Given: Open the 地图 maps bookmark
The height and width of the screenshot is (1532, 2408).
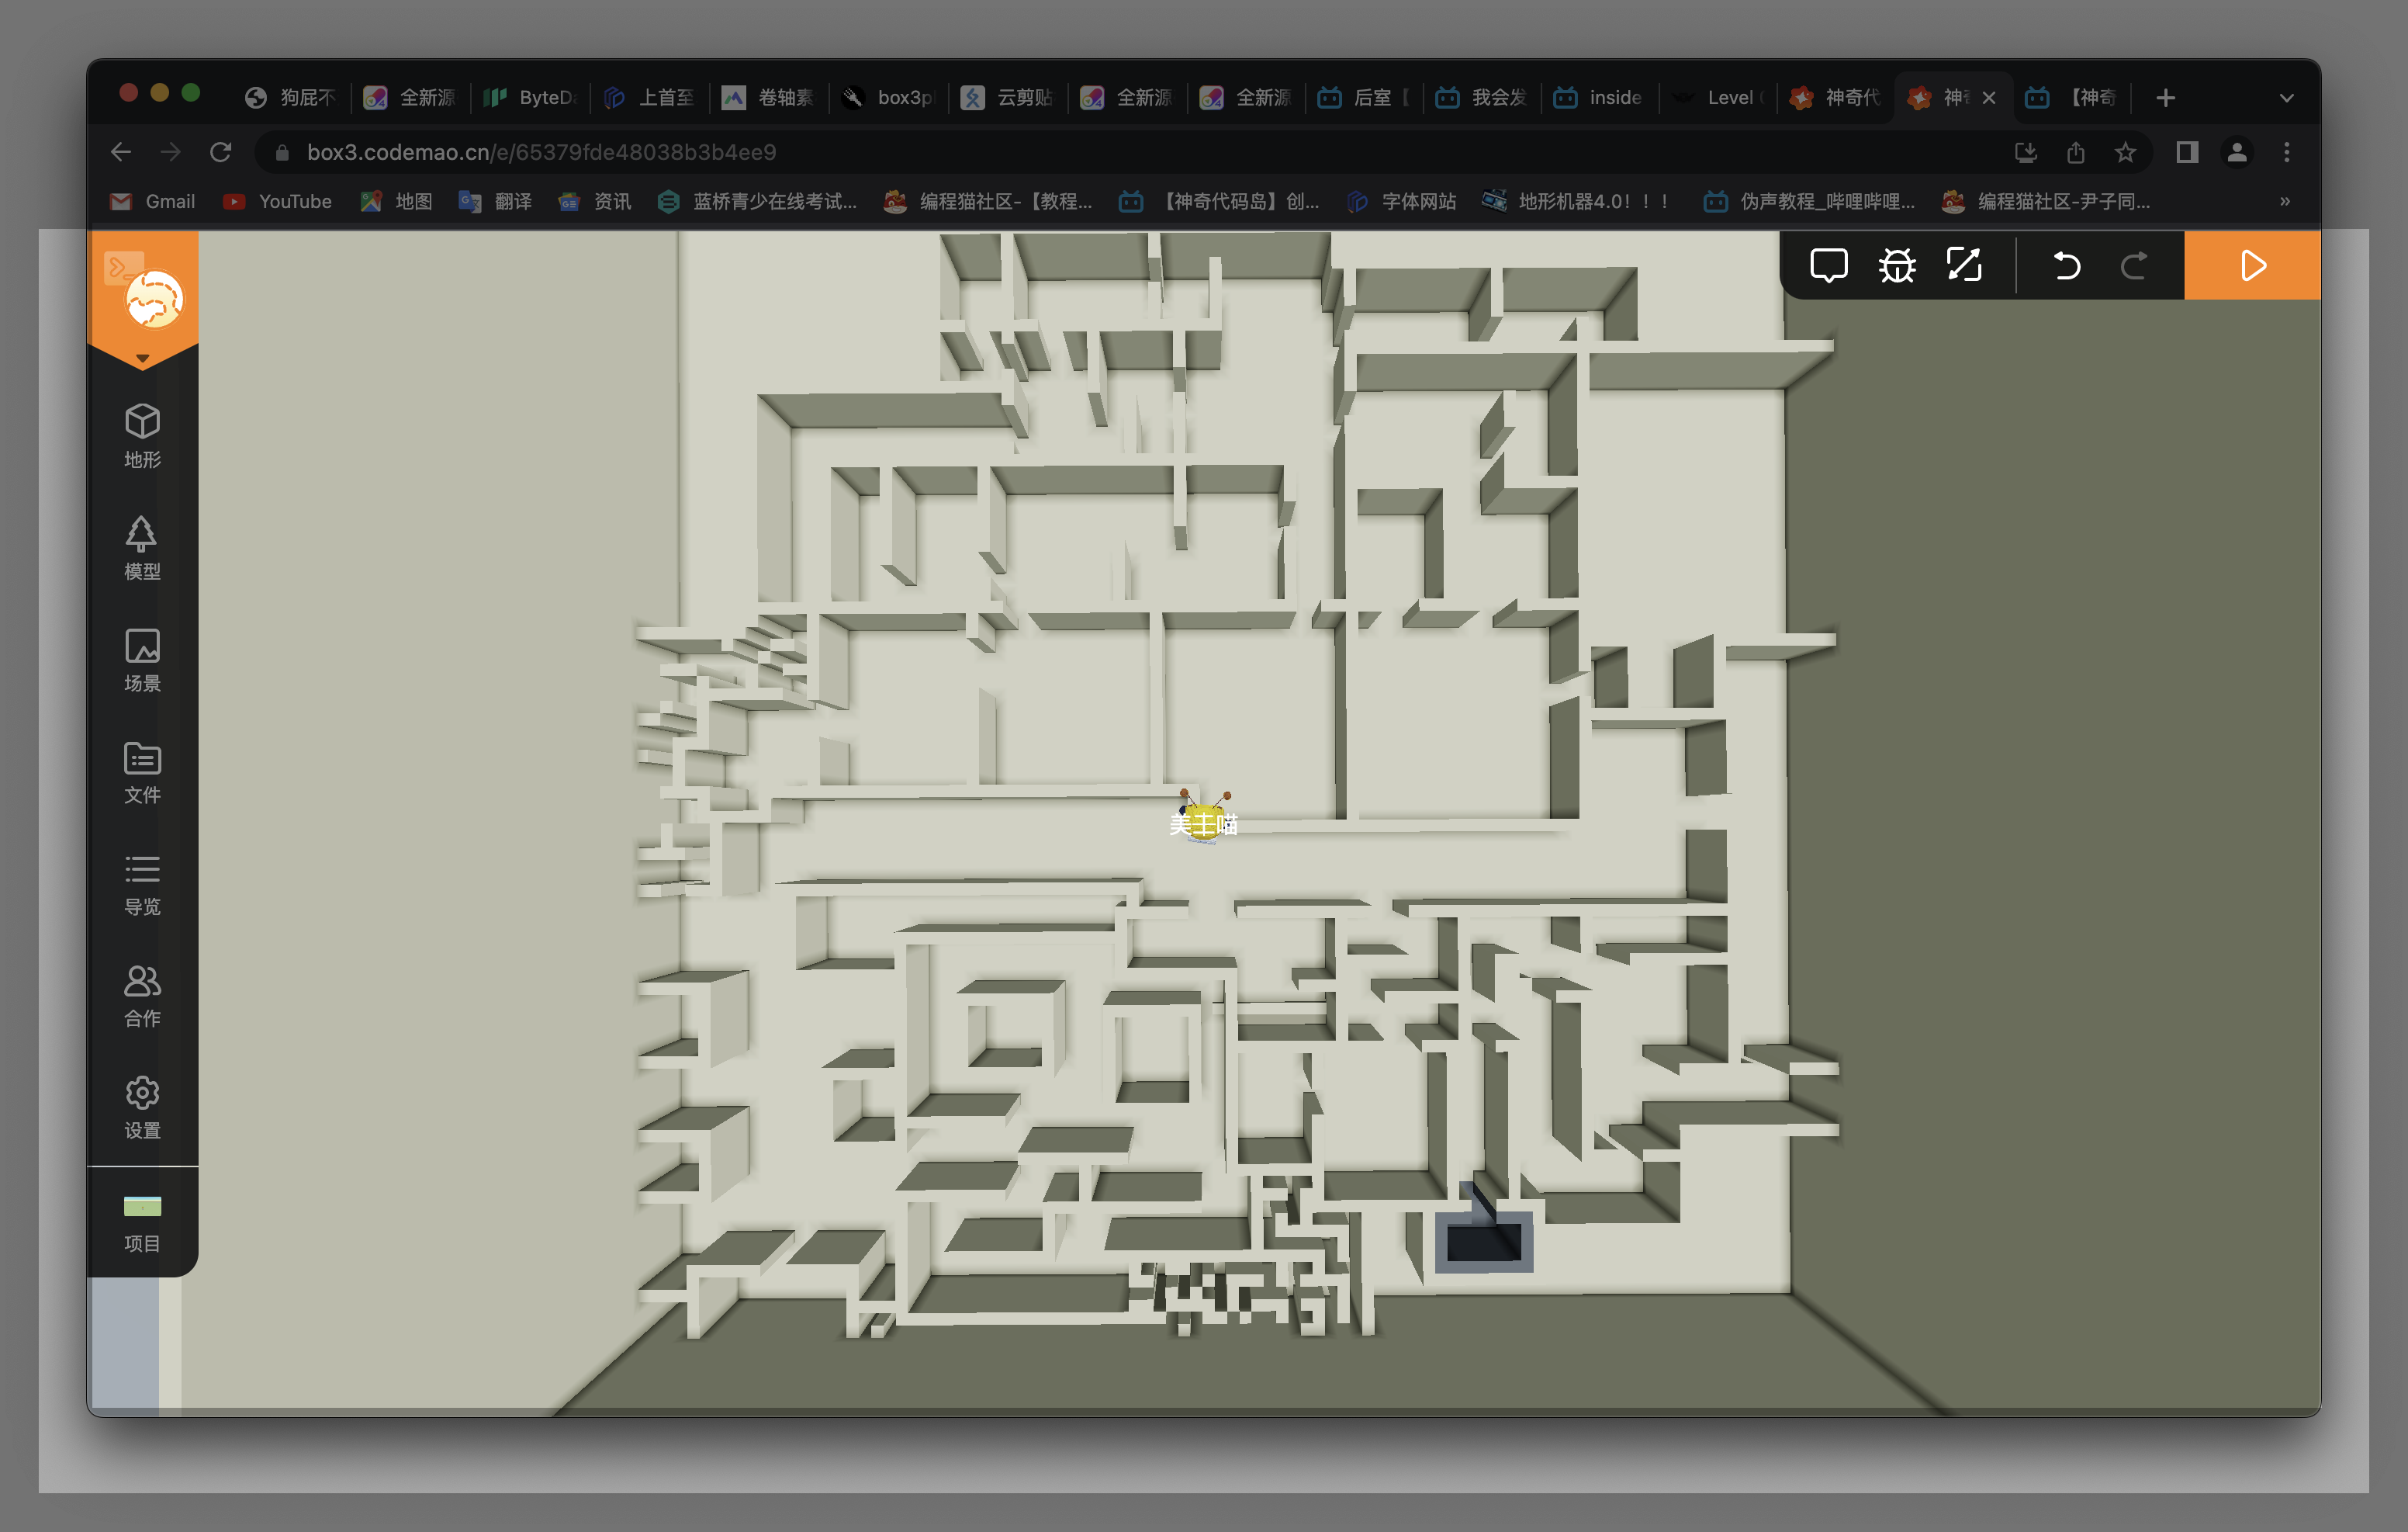Looking at the screenshot, I should (x=396, y=201).
